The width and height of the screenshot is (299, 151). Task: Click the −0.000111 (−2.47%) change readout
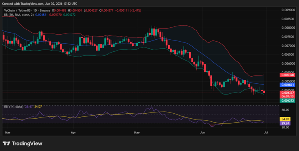click(x=128, y=11)
